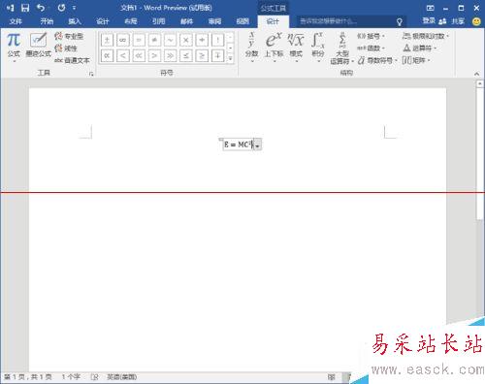The image size is (485, 384).
Task: Move symbols gallery down one row
Action: point(230,48)
